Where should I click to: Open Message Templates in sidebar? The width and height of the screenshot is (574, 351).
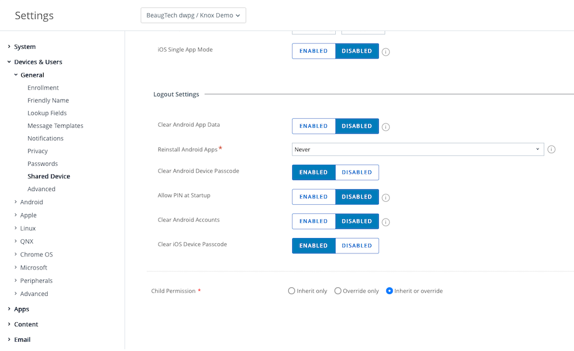55,126
